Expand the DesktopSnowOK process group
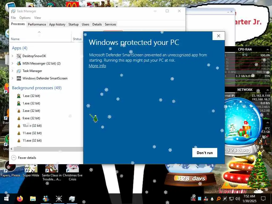Screen dimensions: 272x204 point(12,56)
